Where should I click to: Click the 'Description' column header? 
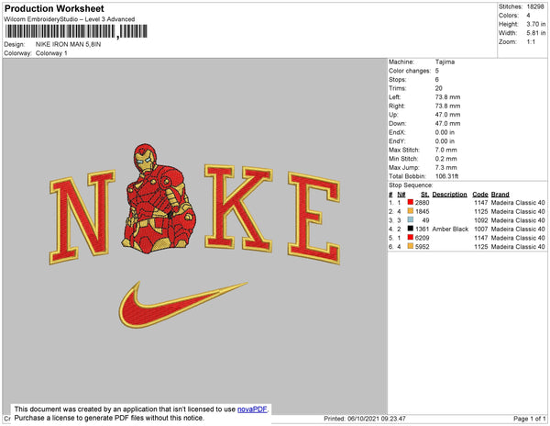450,195
